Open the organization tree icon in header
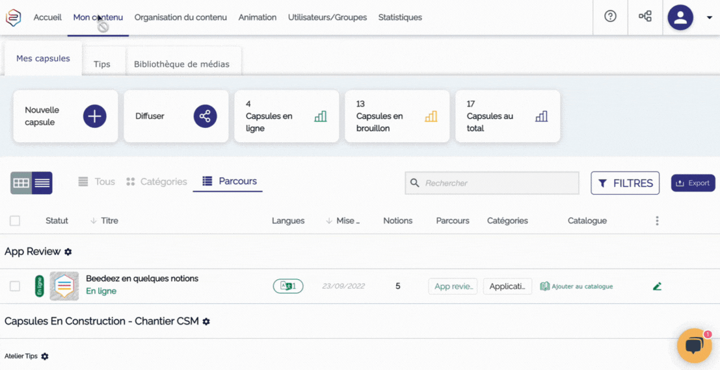 (x=645, y=17)
